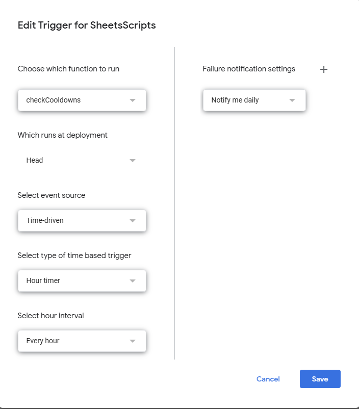This screenshot has height=409, width=359.
Task: Open the Notify me daily dropdown
Action: pyautogui.click(x=253, y=100)
